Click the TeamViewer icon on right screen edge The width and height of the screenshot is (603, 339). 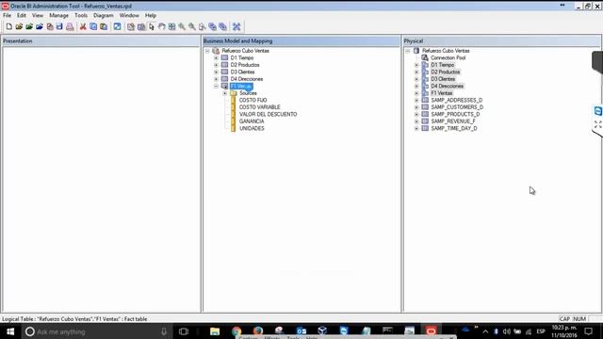(598, 111)
